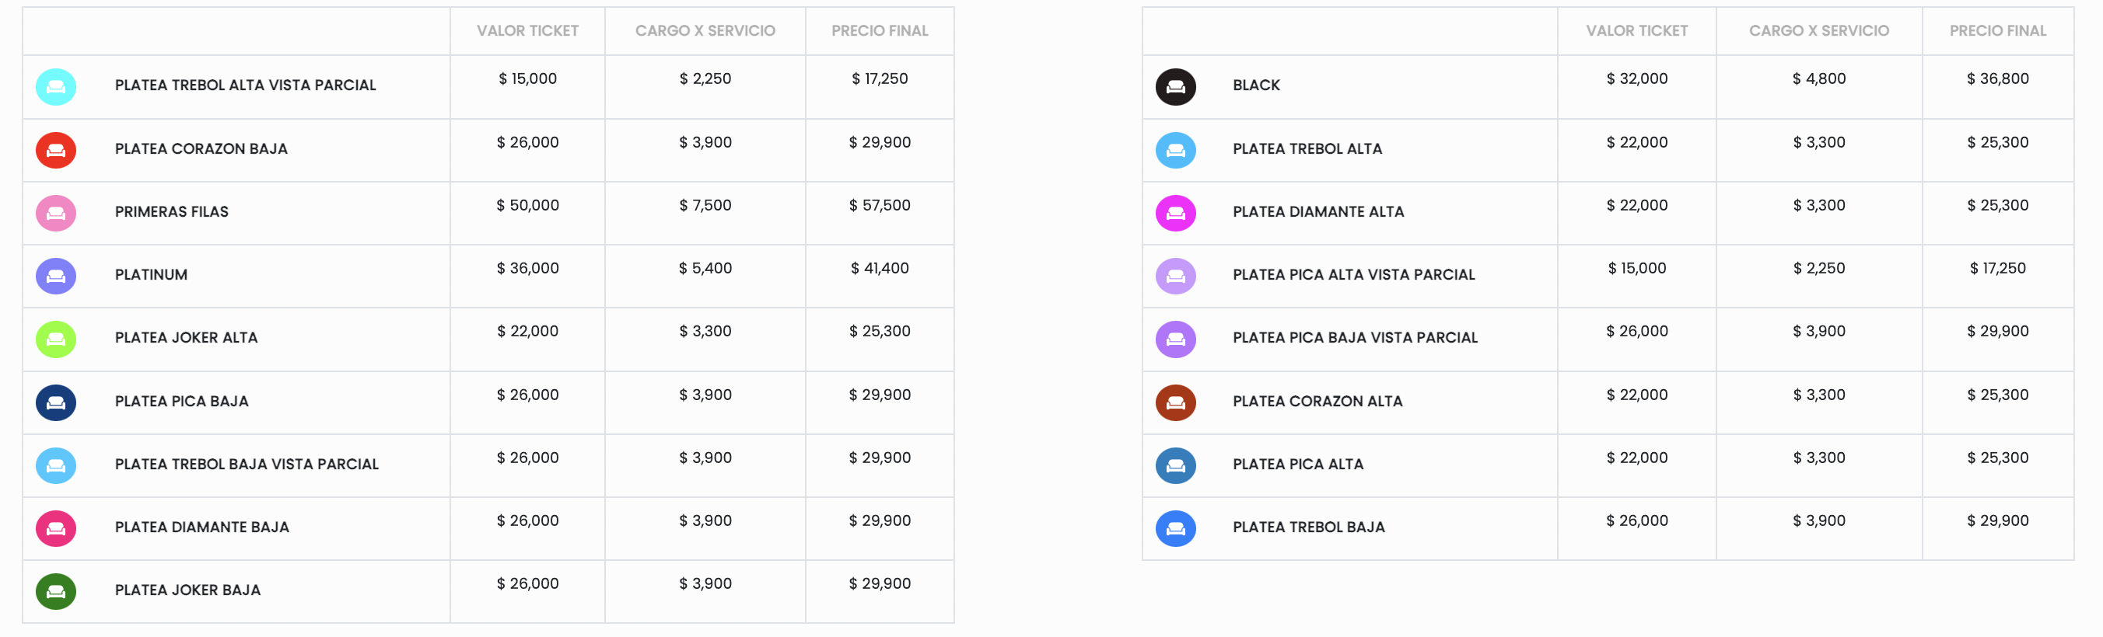Click $ 25,300 final price for Platea Joker Alta
Image resolution: width=2103 pixels, height=637 pixels.
pyautogui.click(x=880, y=331)
